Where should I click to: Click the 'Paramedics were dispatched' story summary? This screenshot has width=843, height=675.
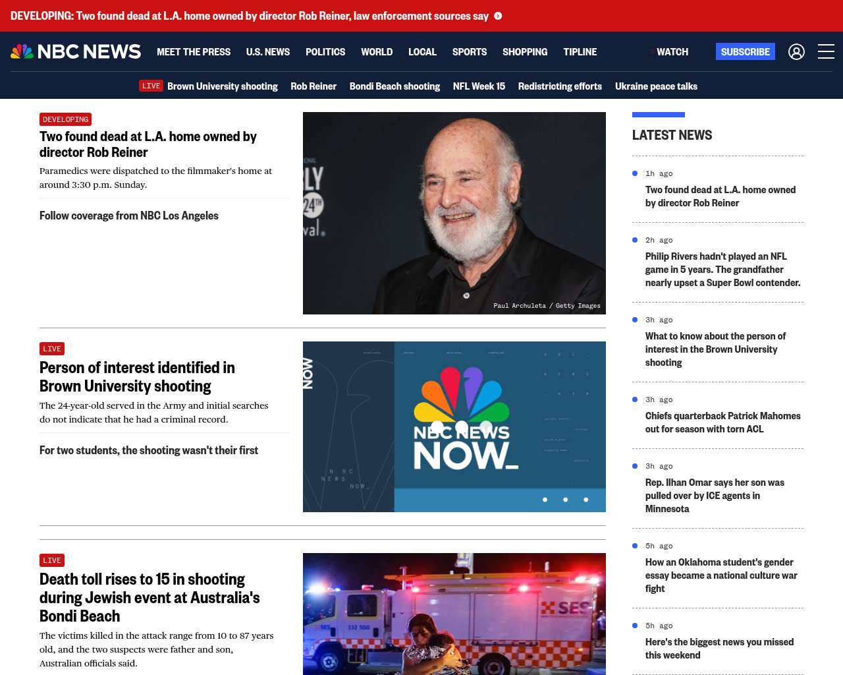click(155, 178)
